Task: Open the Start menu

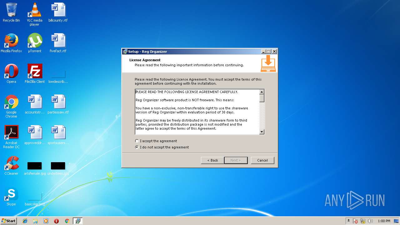Action: 8,221
